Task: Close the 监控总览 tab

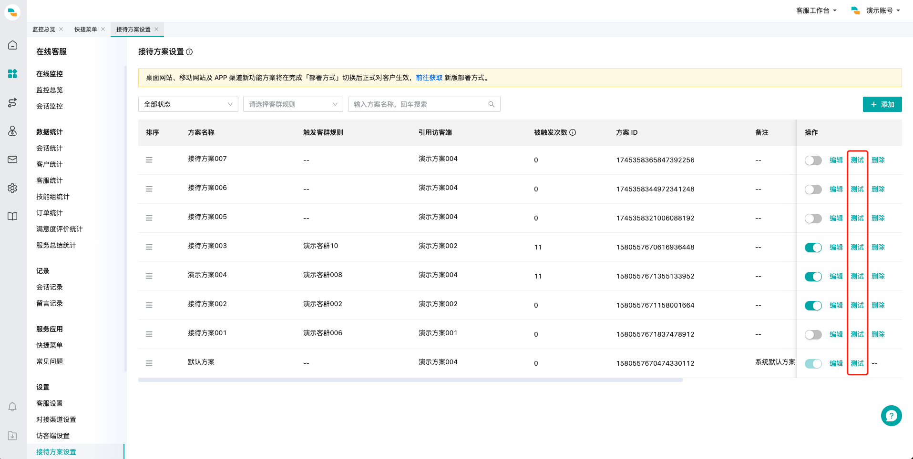Action: pyautogui.click(x=61, y=29)
